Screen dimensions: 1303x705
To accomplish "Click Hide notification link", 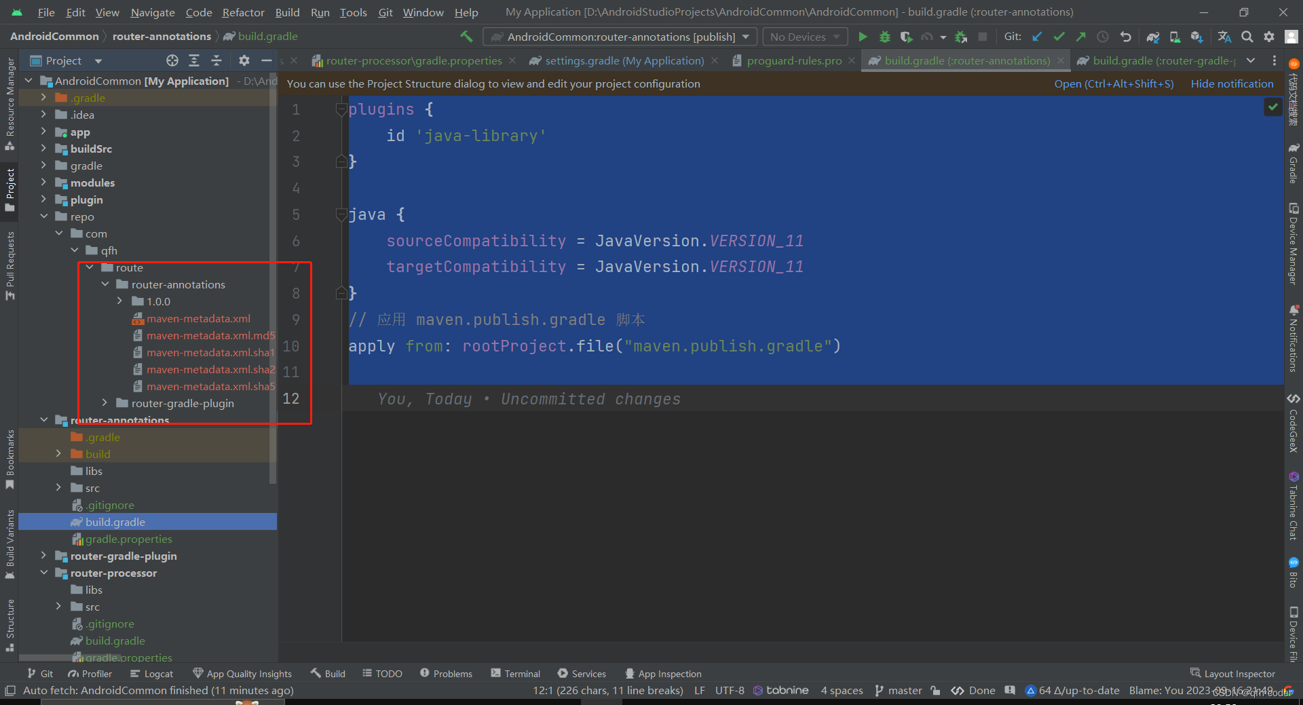I will pyautogui.click(x=1232, y=83).
